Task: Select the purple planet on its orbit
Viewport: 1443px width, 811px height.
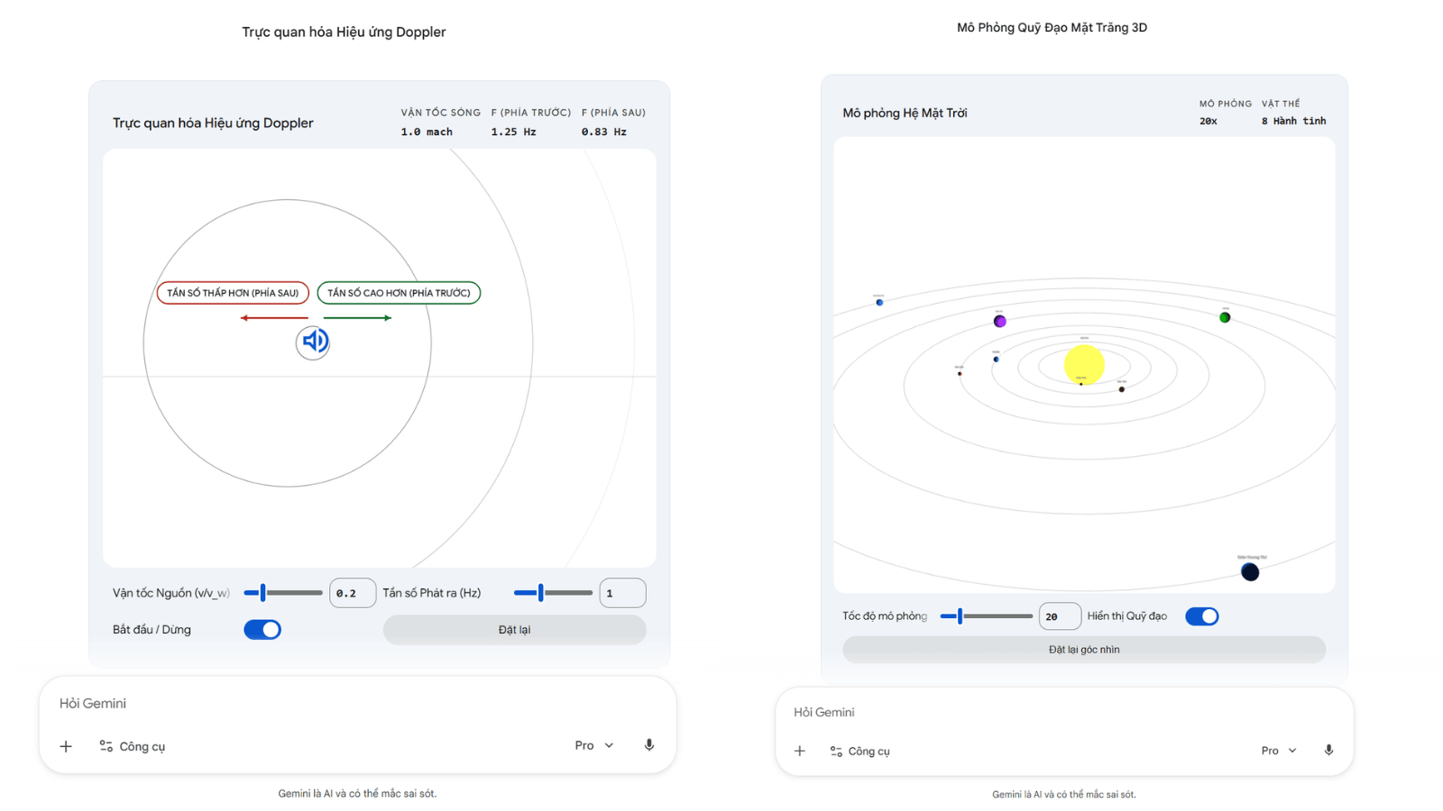Action: [x=999, y=321]
